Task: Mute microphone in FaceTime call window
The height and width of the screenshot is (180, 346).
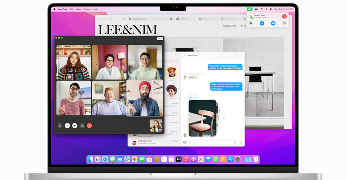Action: [x=67, y=126]
